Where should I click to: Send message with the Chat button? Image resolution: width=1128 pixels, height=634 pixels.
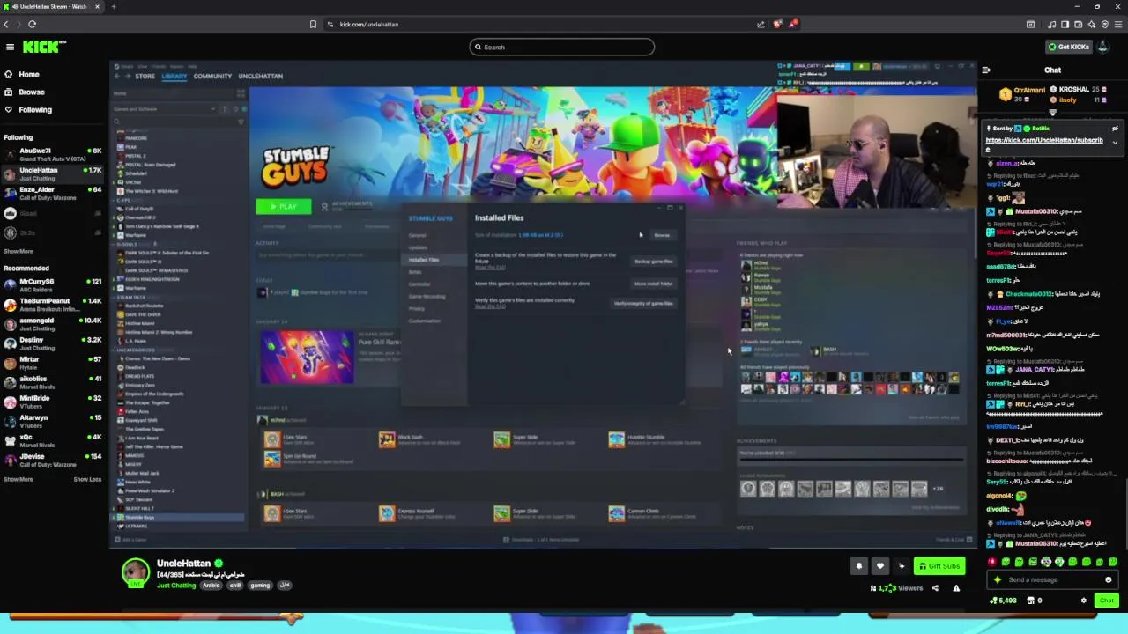(1107, 601)
